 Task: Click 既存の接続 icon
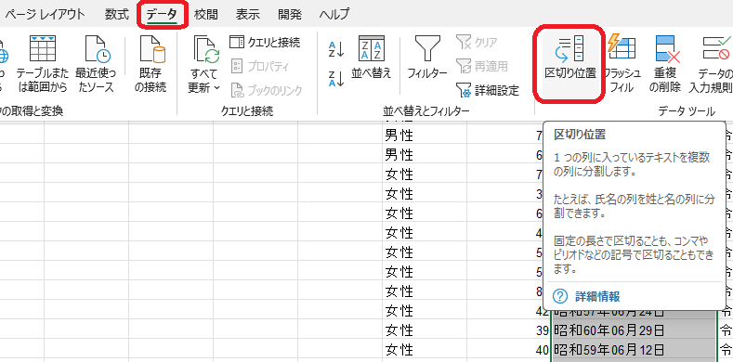pos(151,64)
